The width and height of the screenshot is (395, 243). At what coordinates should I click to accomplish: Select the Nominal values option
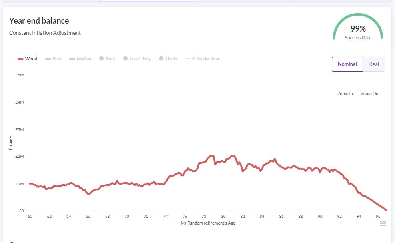[347, 64]
